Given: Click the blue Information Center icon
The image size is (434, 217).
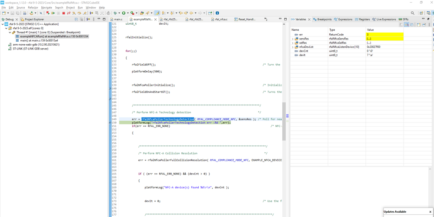Looking at the screenshot, I should [217, 13].
